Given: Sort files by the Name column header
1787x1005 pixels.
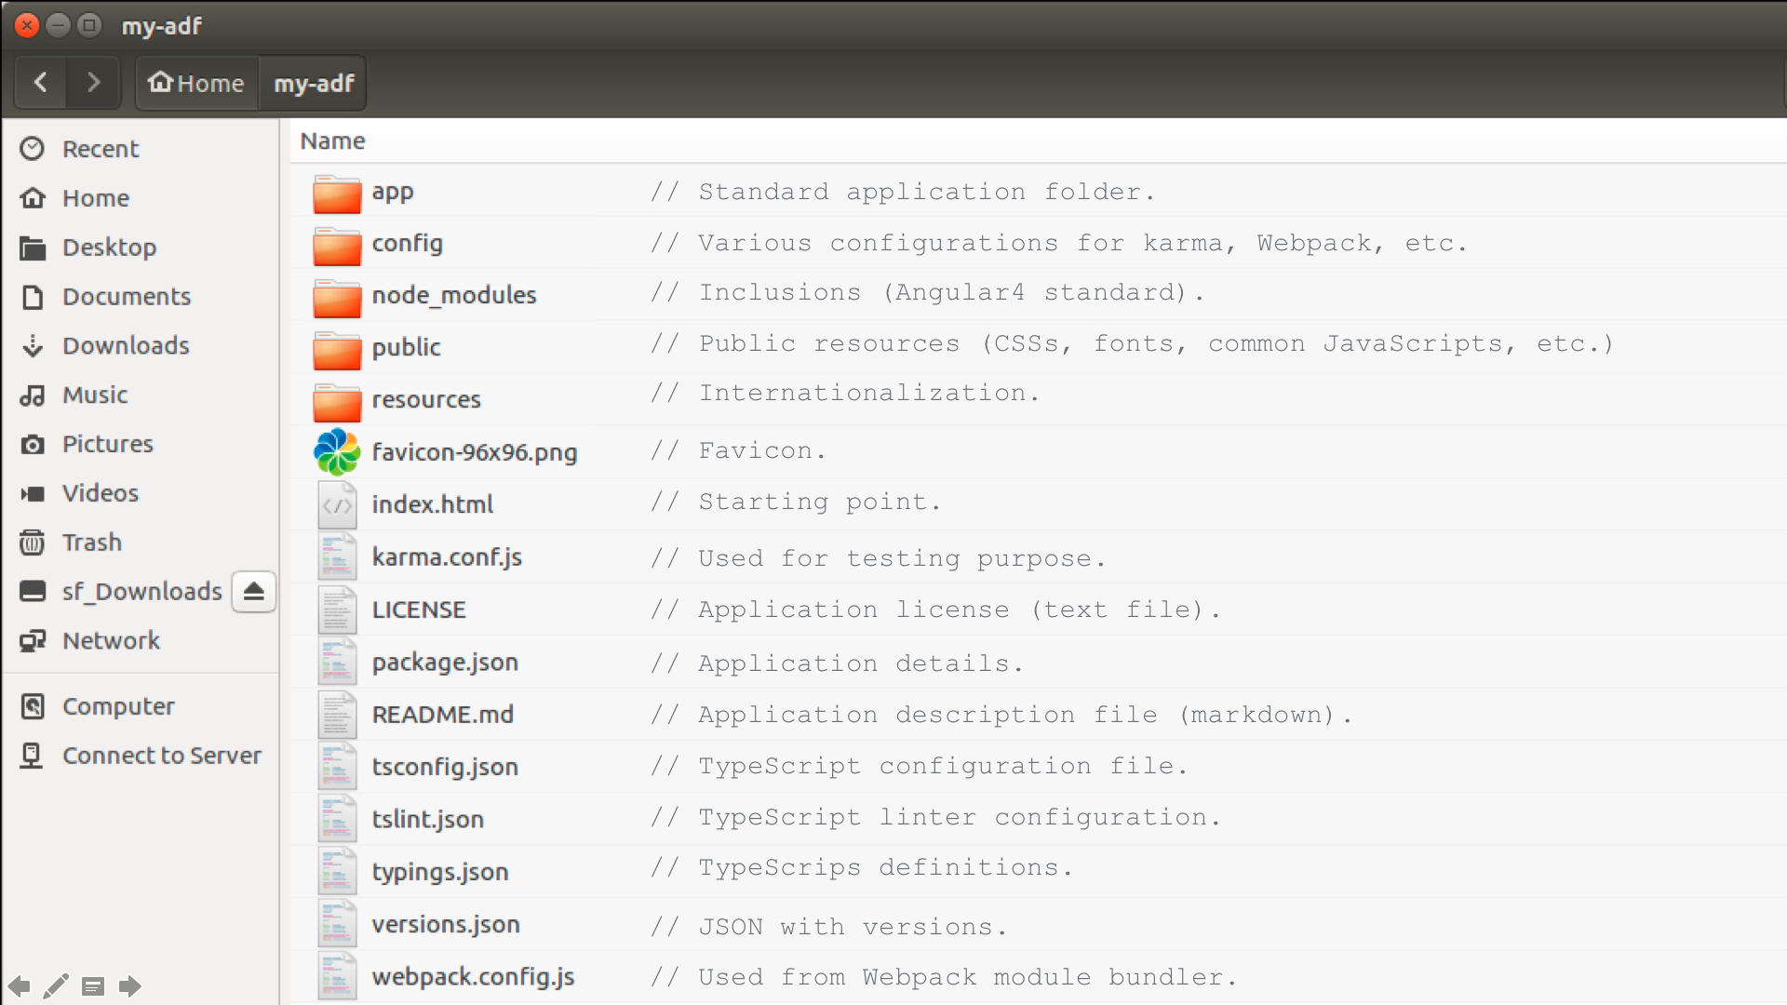Looking at the screenshot, I should coord(332,141).
